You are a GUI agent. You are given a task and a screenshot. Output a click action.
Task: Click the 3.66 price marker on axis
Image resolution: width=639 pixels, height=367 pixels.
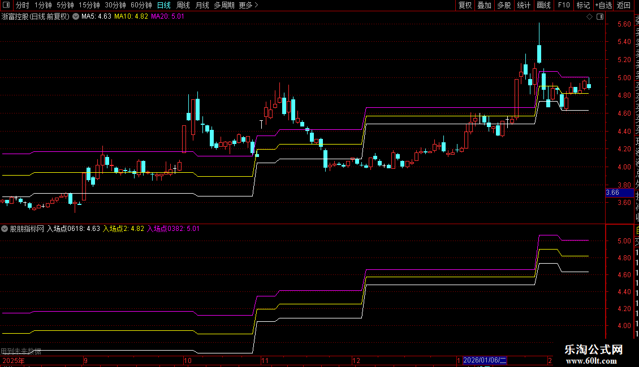coord(620,193)
